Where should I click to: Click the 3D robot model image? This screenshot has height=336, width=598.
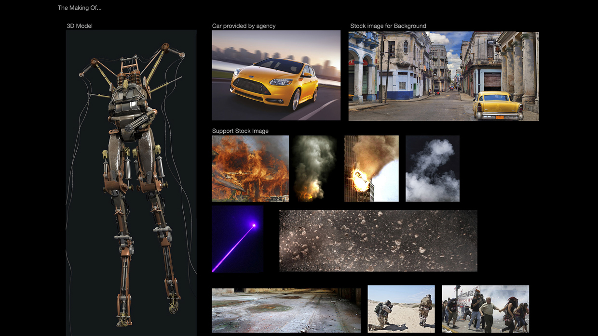[131, 183]
